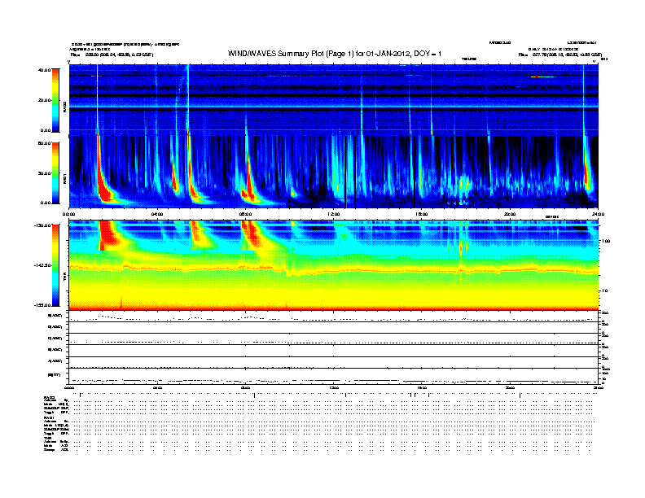
Task: Click the 40.00 value on RAD2 scale
Action: click(44, 70)
